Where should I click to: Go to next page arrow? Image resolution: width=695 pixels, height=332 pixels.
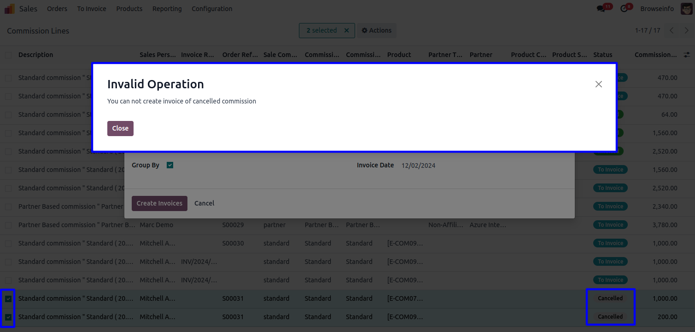coord(686,30)
